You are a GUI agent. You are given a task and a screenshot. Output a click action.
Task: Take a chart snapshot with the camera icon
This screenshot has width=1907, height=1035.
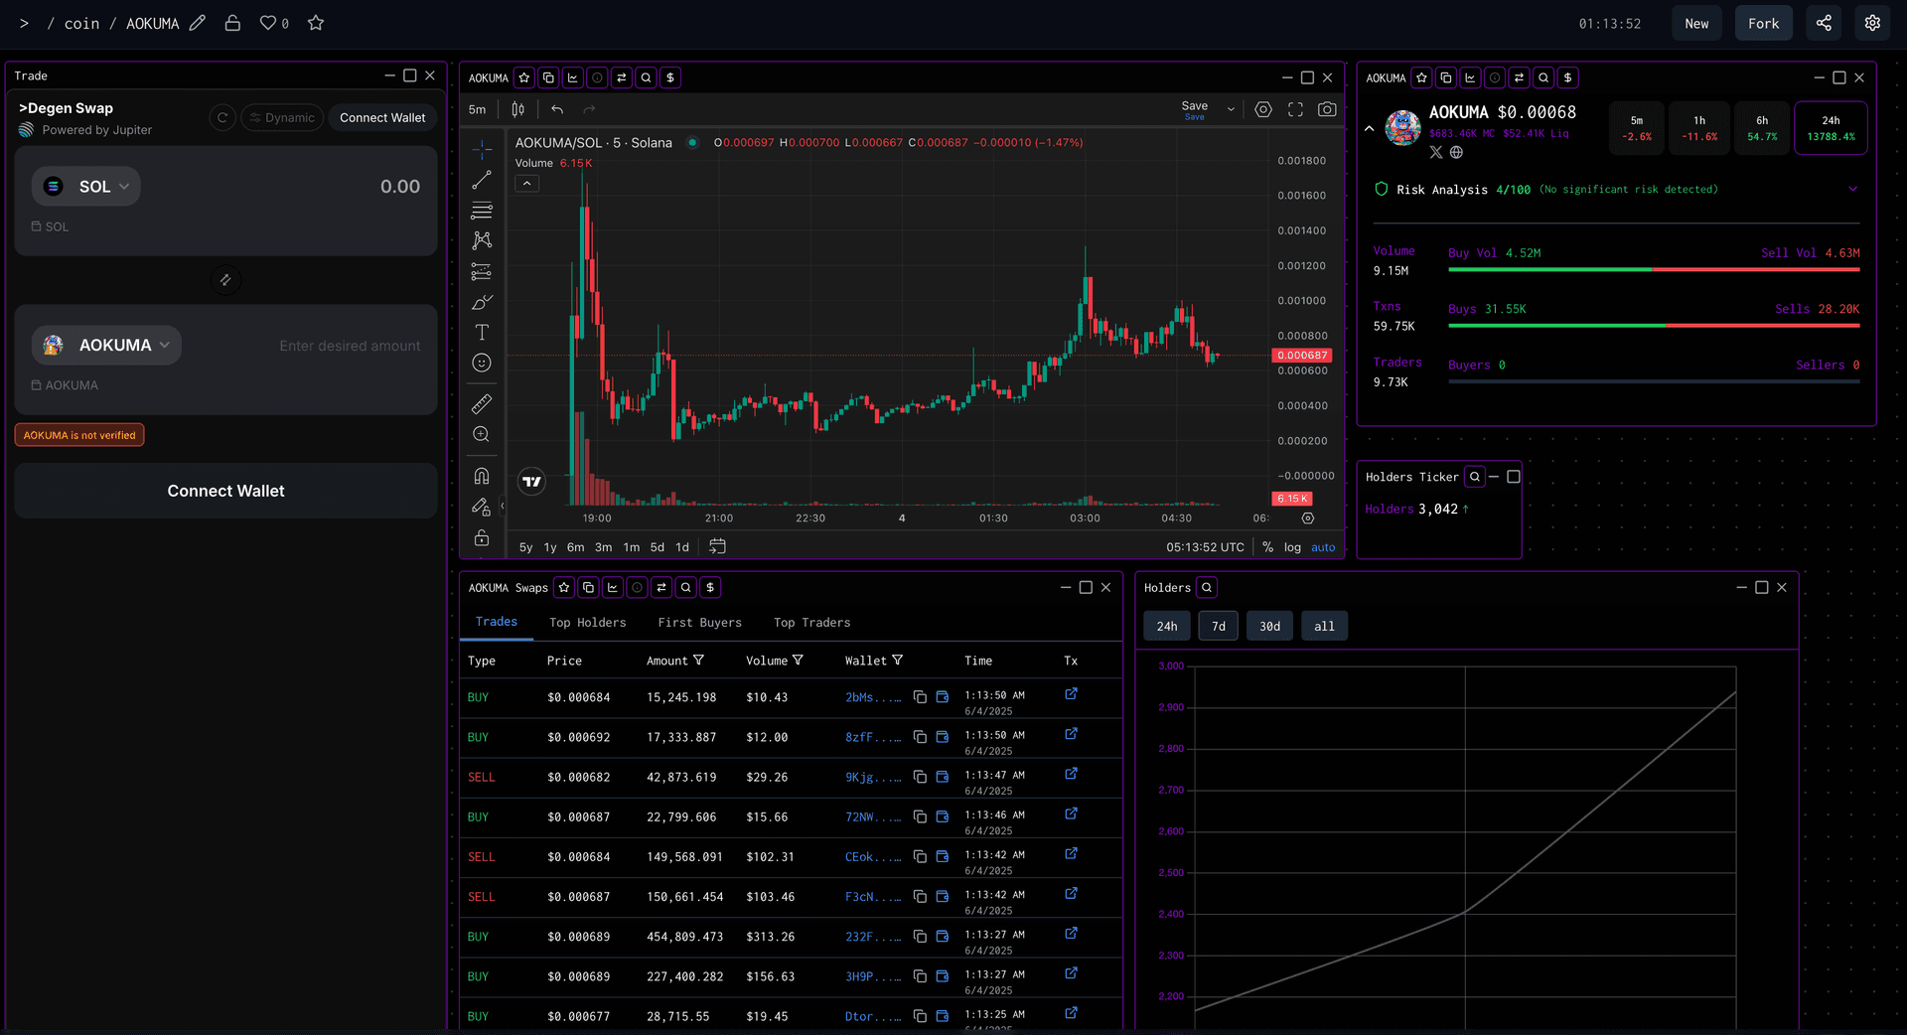pyautogui.click(x=1328, y=109)
